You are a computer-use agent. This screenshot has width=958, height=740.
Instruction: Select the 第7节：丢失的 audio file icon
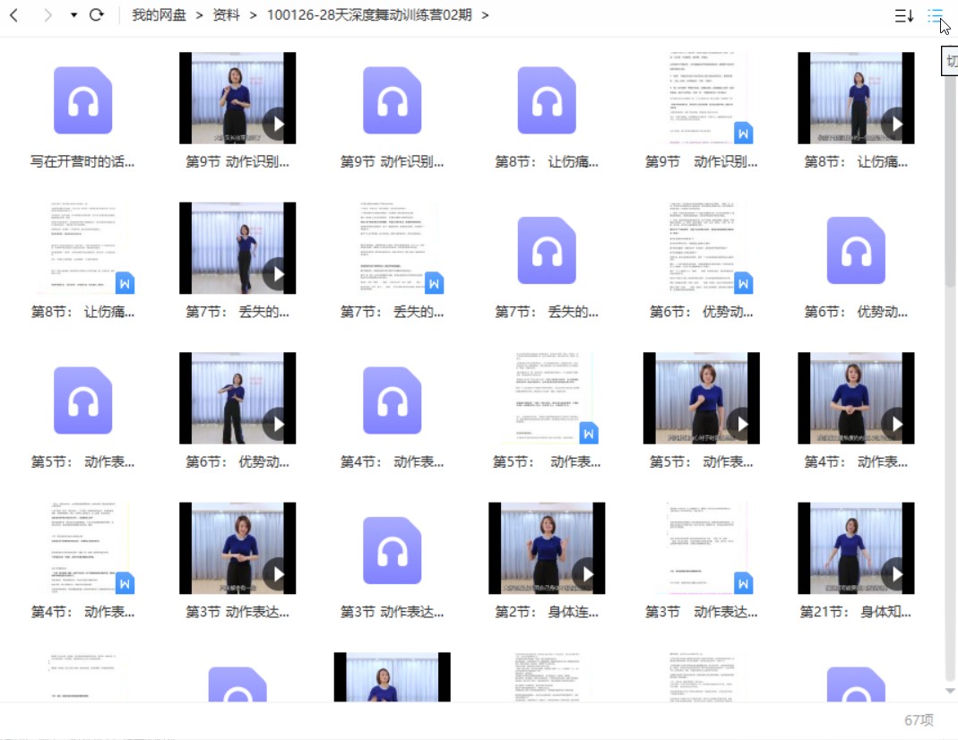(x=547, y=250)
